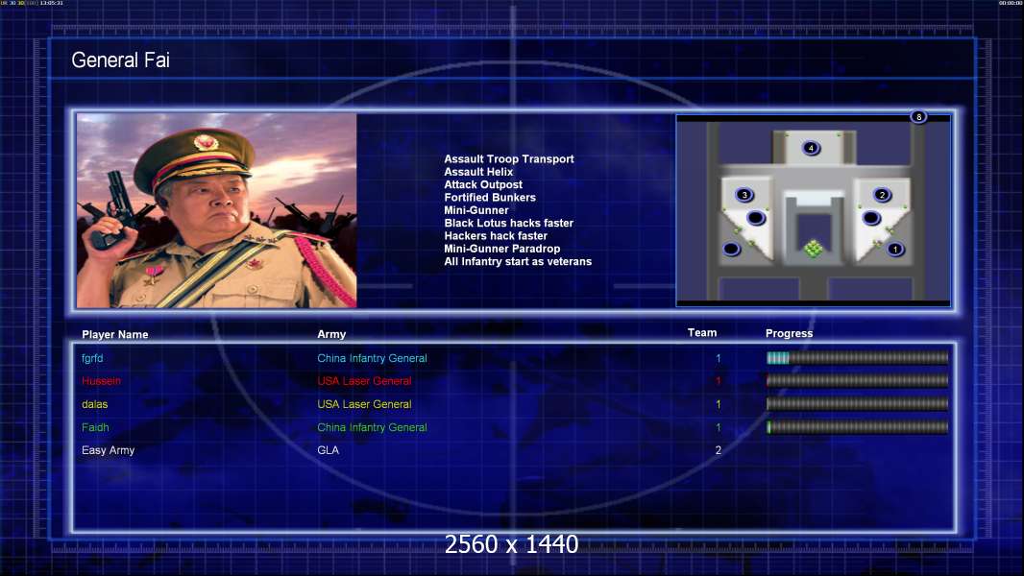The image size is (1024, 576).
Task: Click the Fortified Bunkers line
Action: pyautogui.click(x=490, y=197)
